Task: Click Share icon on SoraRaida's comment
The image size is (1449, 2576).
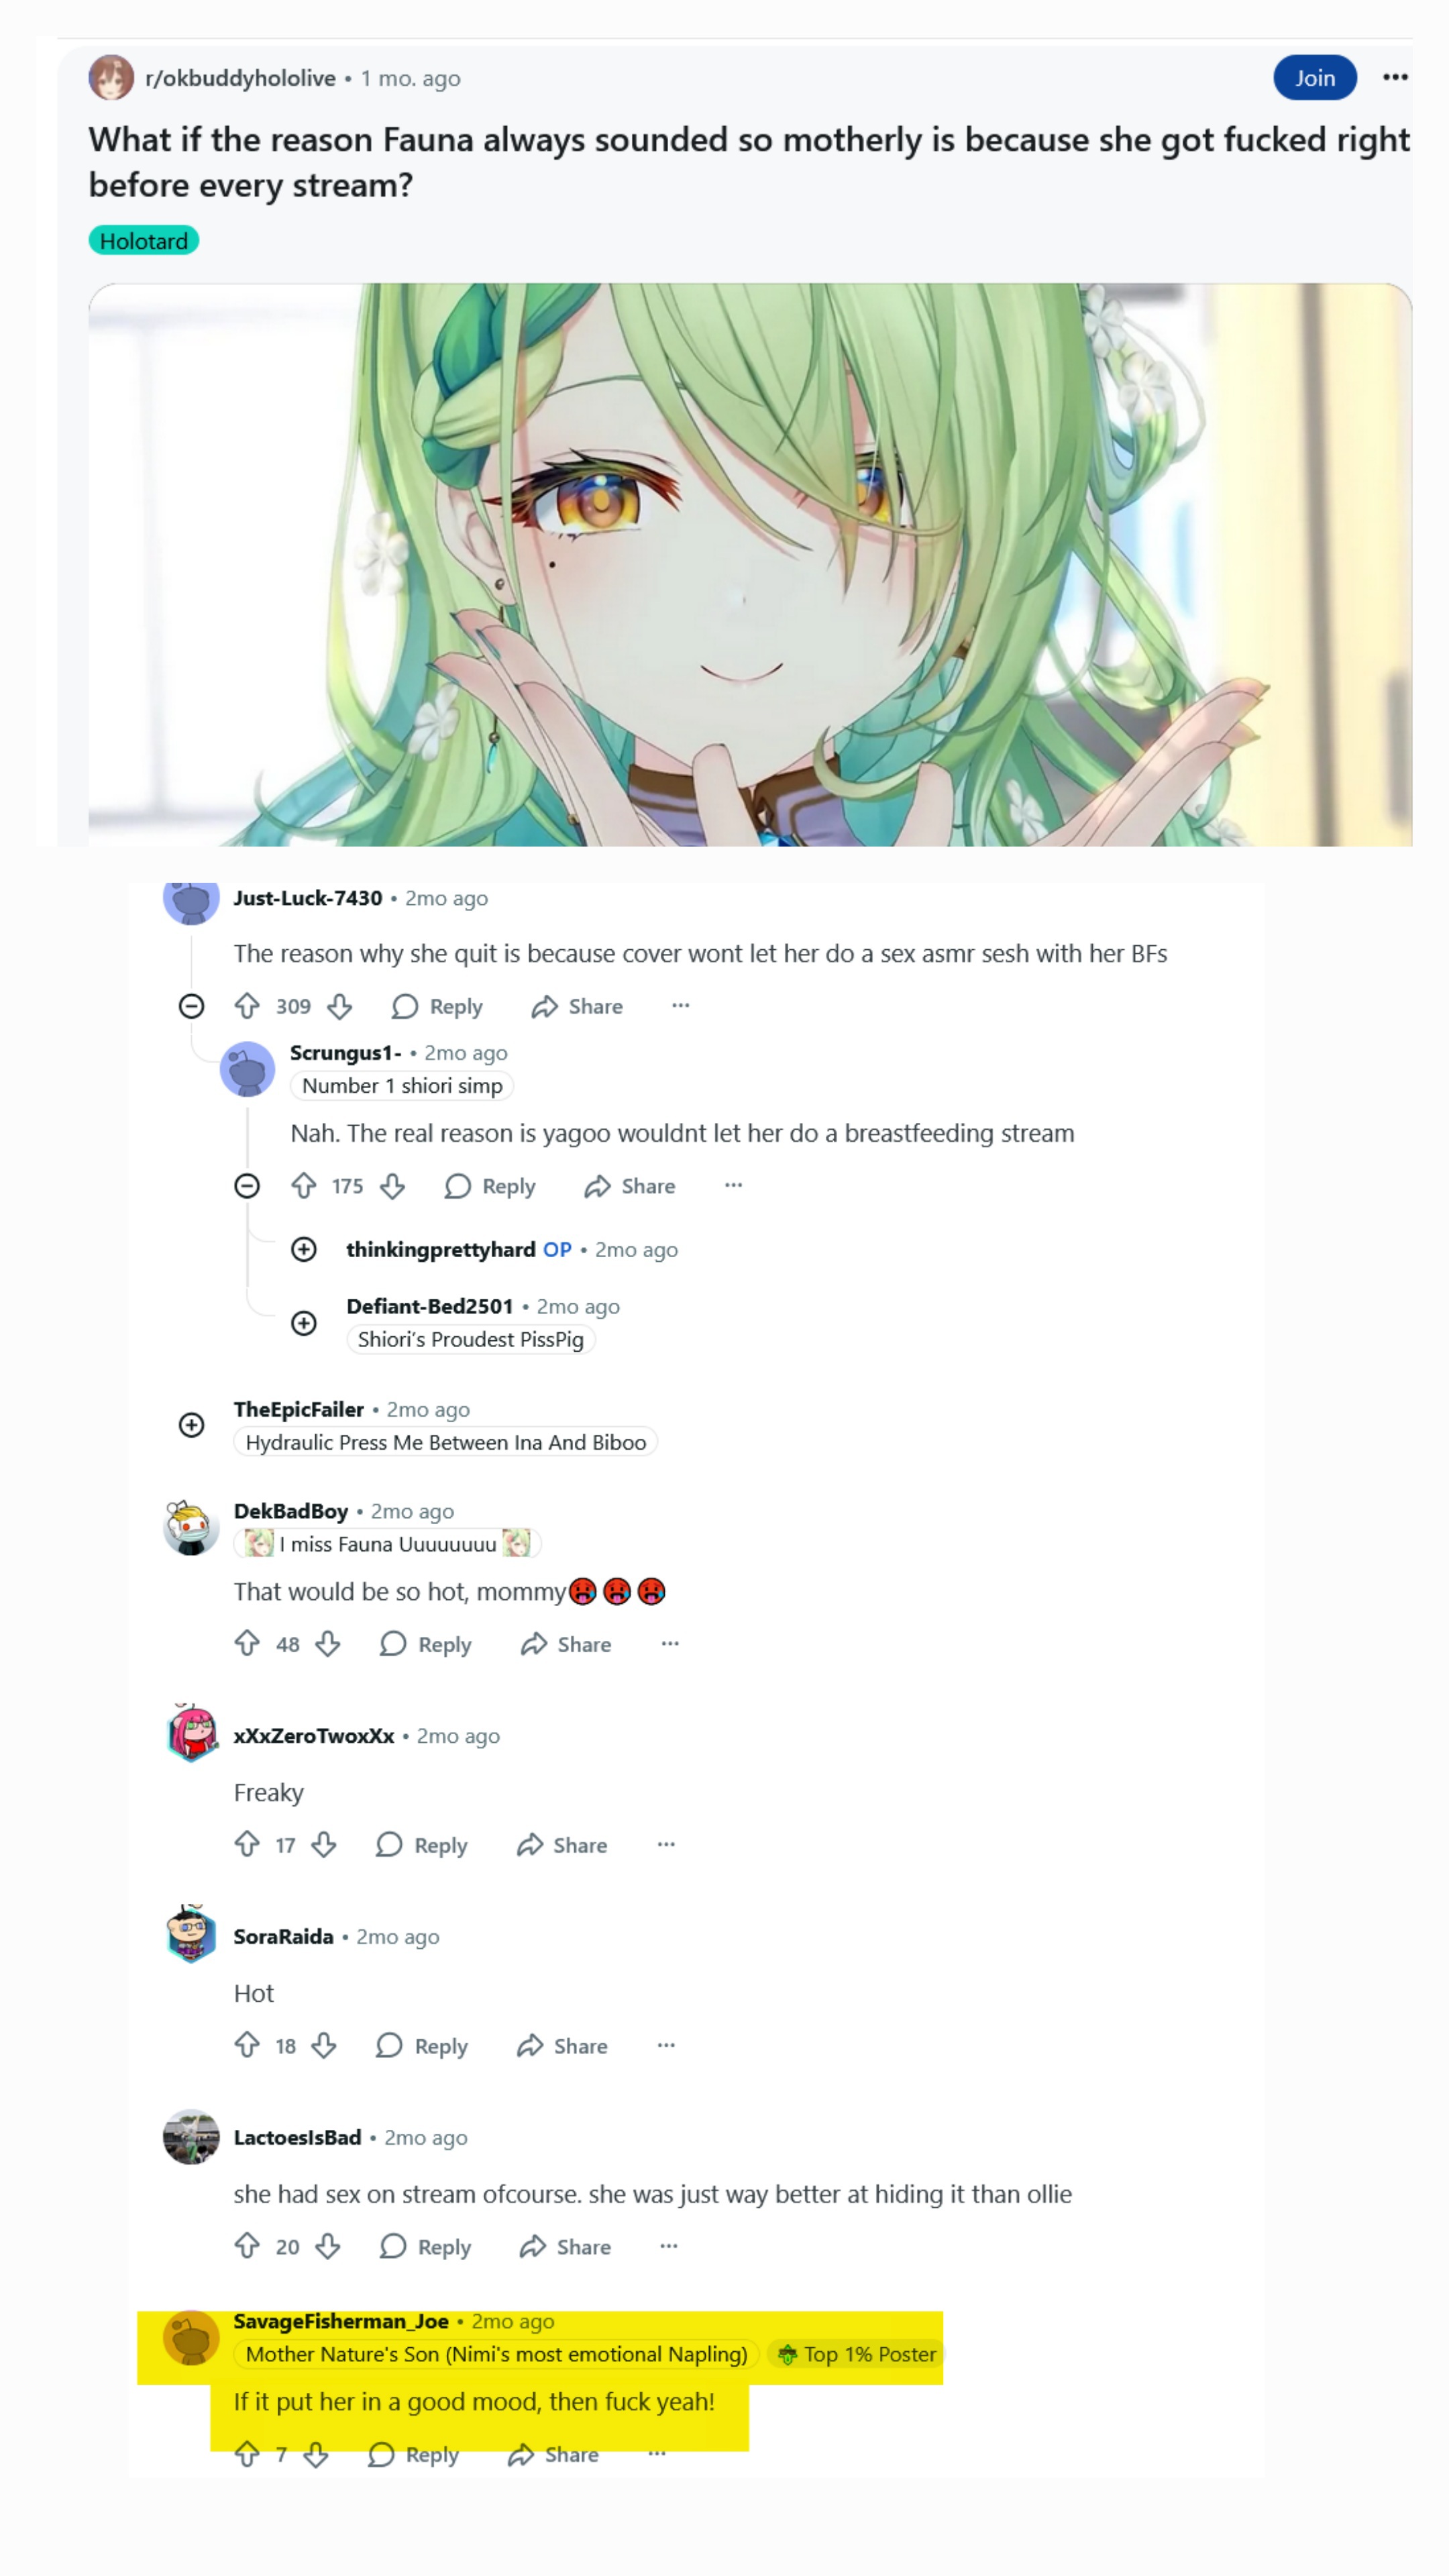Action: [530, 2046]
